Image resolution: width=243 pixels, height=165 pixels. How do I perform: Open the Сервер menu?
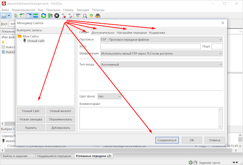tap(68, 10)
